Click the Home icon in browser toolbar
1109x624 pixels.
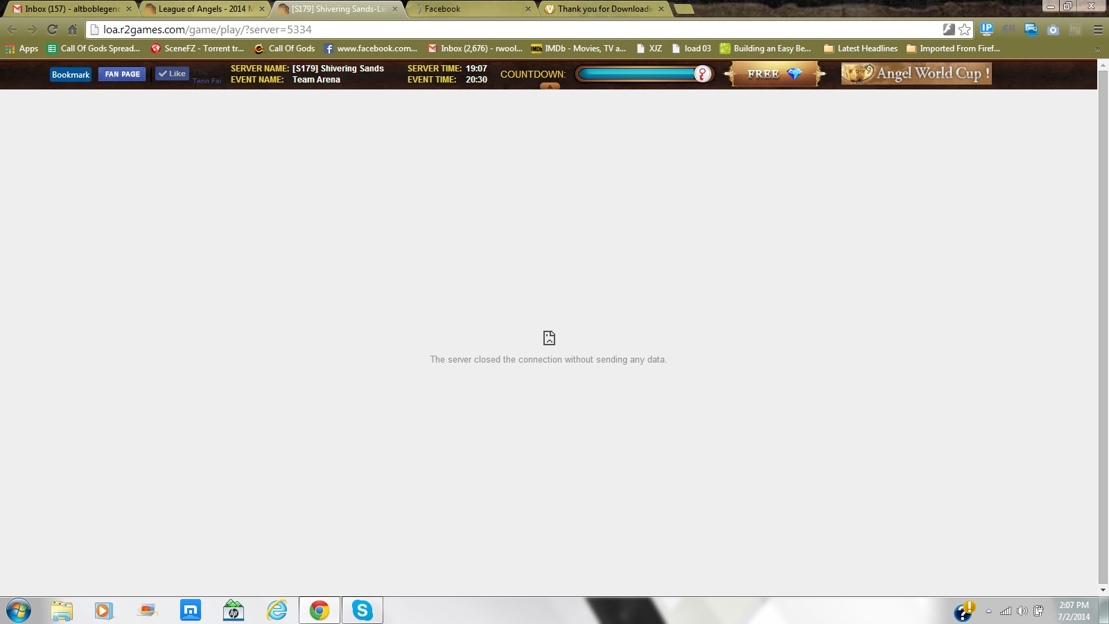(72, 29)
